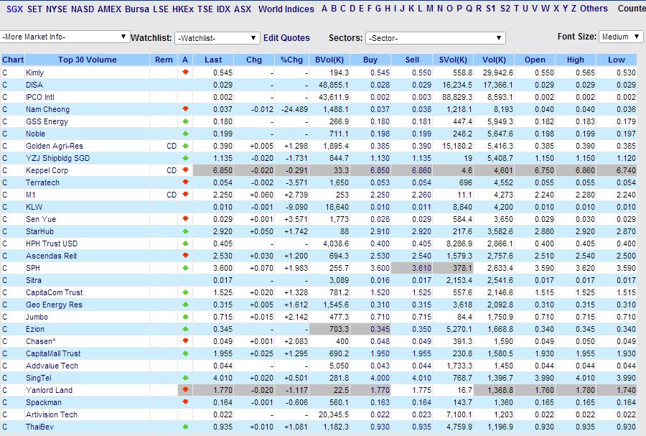Open chart link for DISA row
Screen dimensions: 646x436
(5, 85)
